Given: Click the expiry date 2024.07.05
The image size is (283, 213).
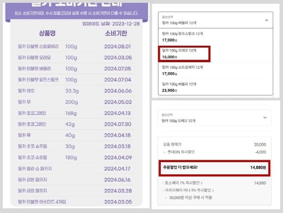Looking at the screenshot, I should click(x=117, y=69).
